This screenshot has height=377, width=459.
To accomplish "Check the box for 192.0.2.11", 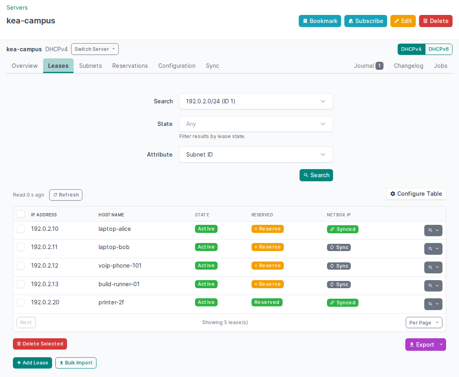I will coord(21,247).
